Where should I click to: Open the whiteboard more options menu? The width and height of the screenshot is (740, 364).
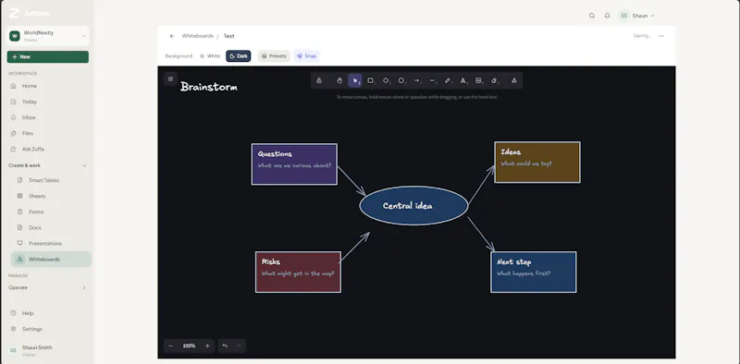click(x=661, y=36)
